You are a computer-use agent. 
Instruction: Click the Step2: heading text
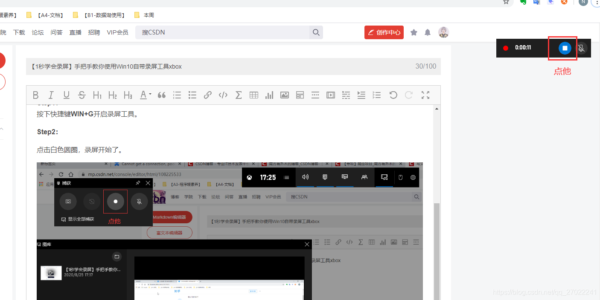click(47, 132)
